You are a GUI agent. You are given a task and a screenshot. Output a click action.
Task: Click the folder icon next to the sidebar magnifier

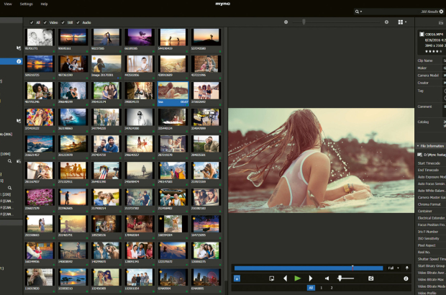tap(19, 161)
